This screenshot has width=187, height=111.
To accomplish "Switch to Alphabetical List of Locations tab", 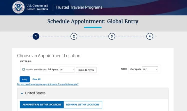I will (x=42, y=105).
